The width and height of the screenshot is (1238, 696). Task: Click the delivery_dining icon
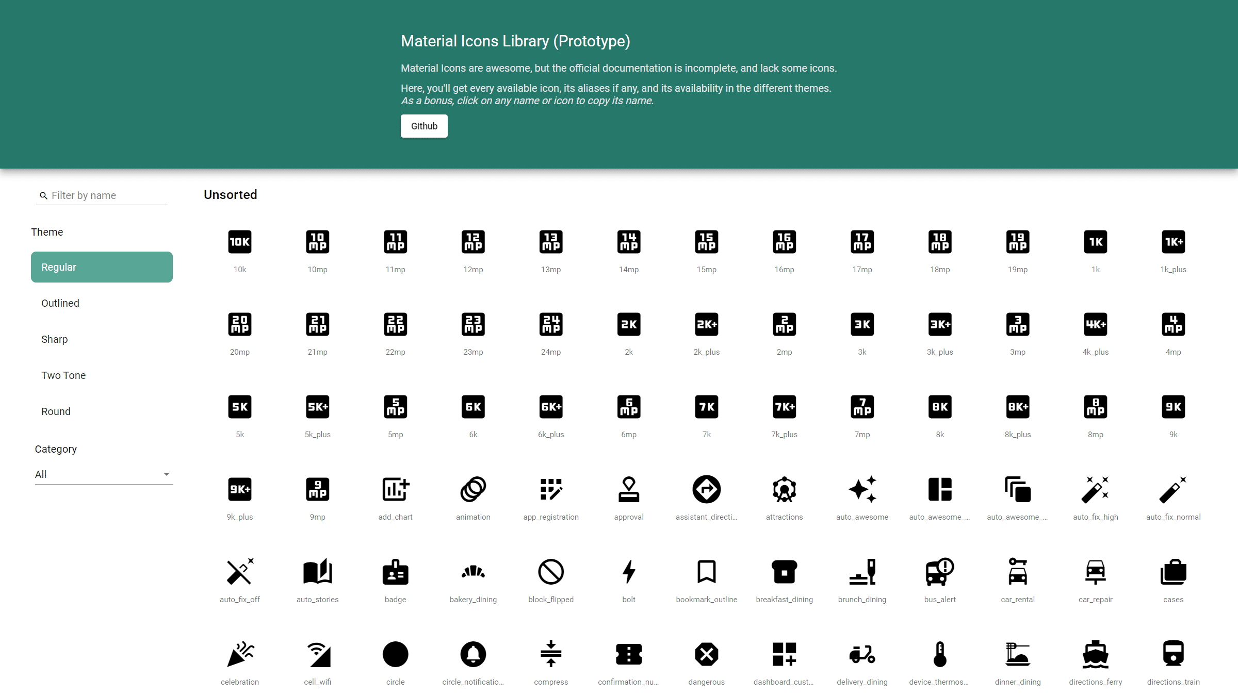pyautogui.click(x=861, y=654)
